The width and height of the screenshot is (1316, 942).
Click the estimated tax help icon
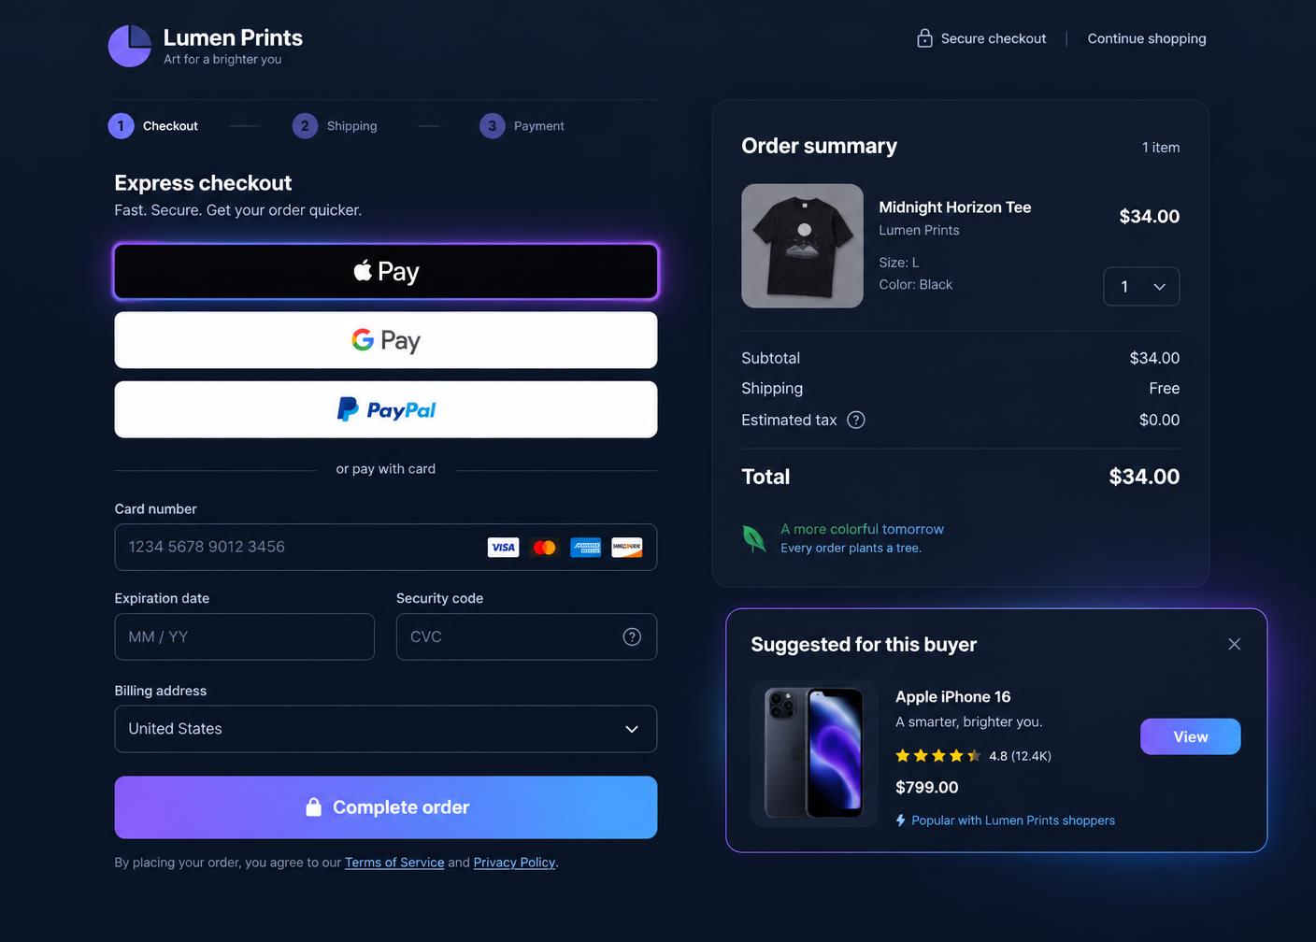click(855, 420)
